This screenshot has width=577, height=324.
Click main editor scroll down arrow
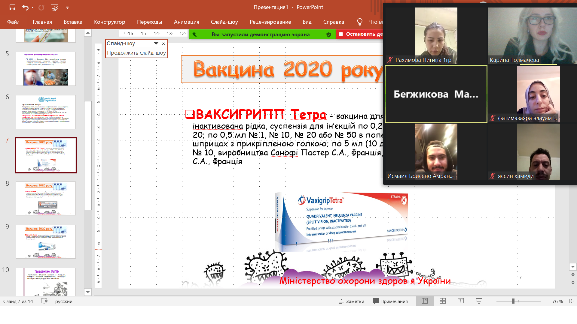coord(573,267)
